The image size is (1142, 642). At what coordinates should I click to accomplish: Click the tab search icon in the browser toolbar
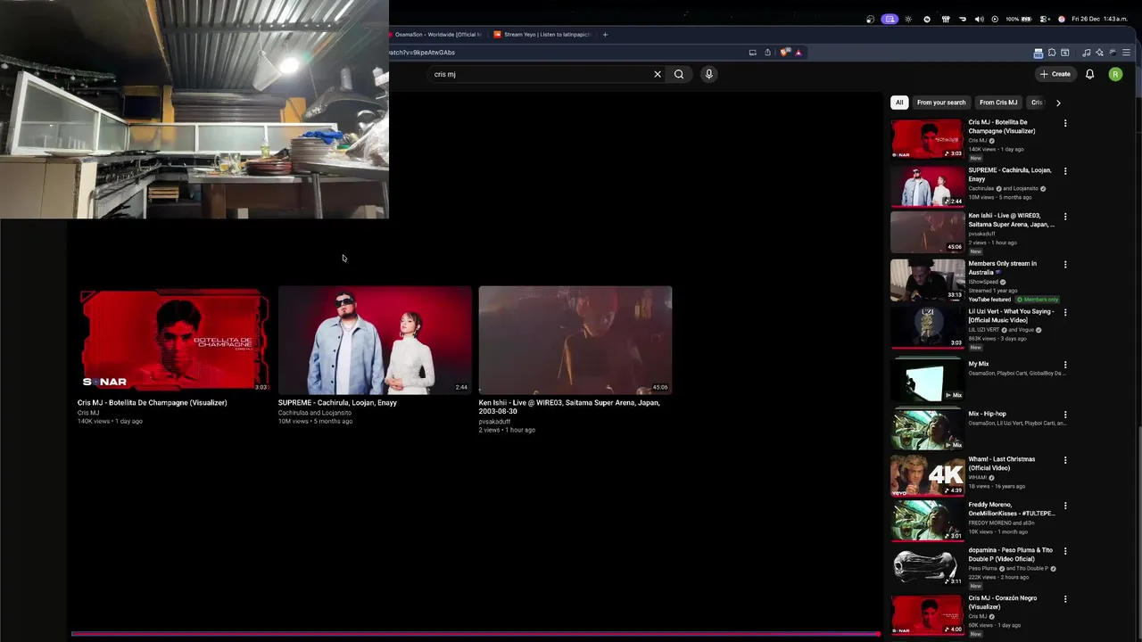pyautogui.click(x=1065, y=53)
